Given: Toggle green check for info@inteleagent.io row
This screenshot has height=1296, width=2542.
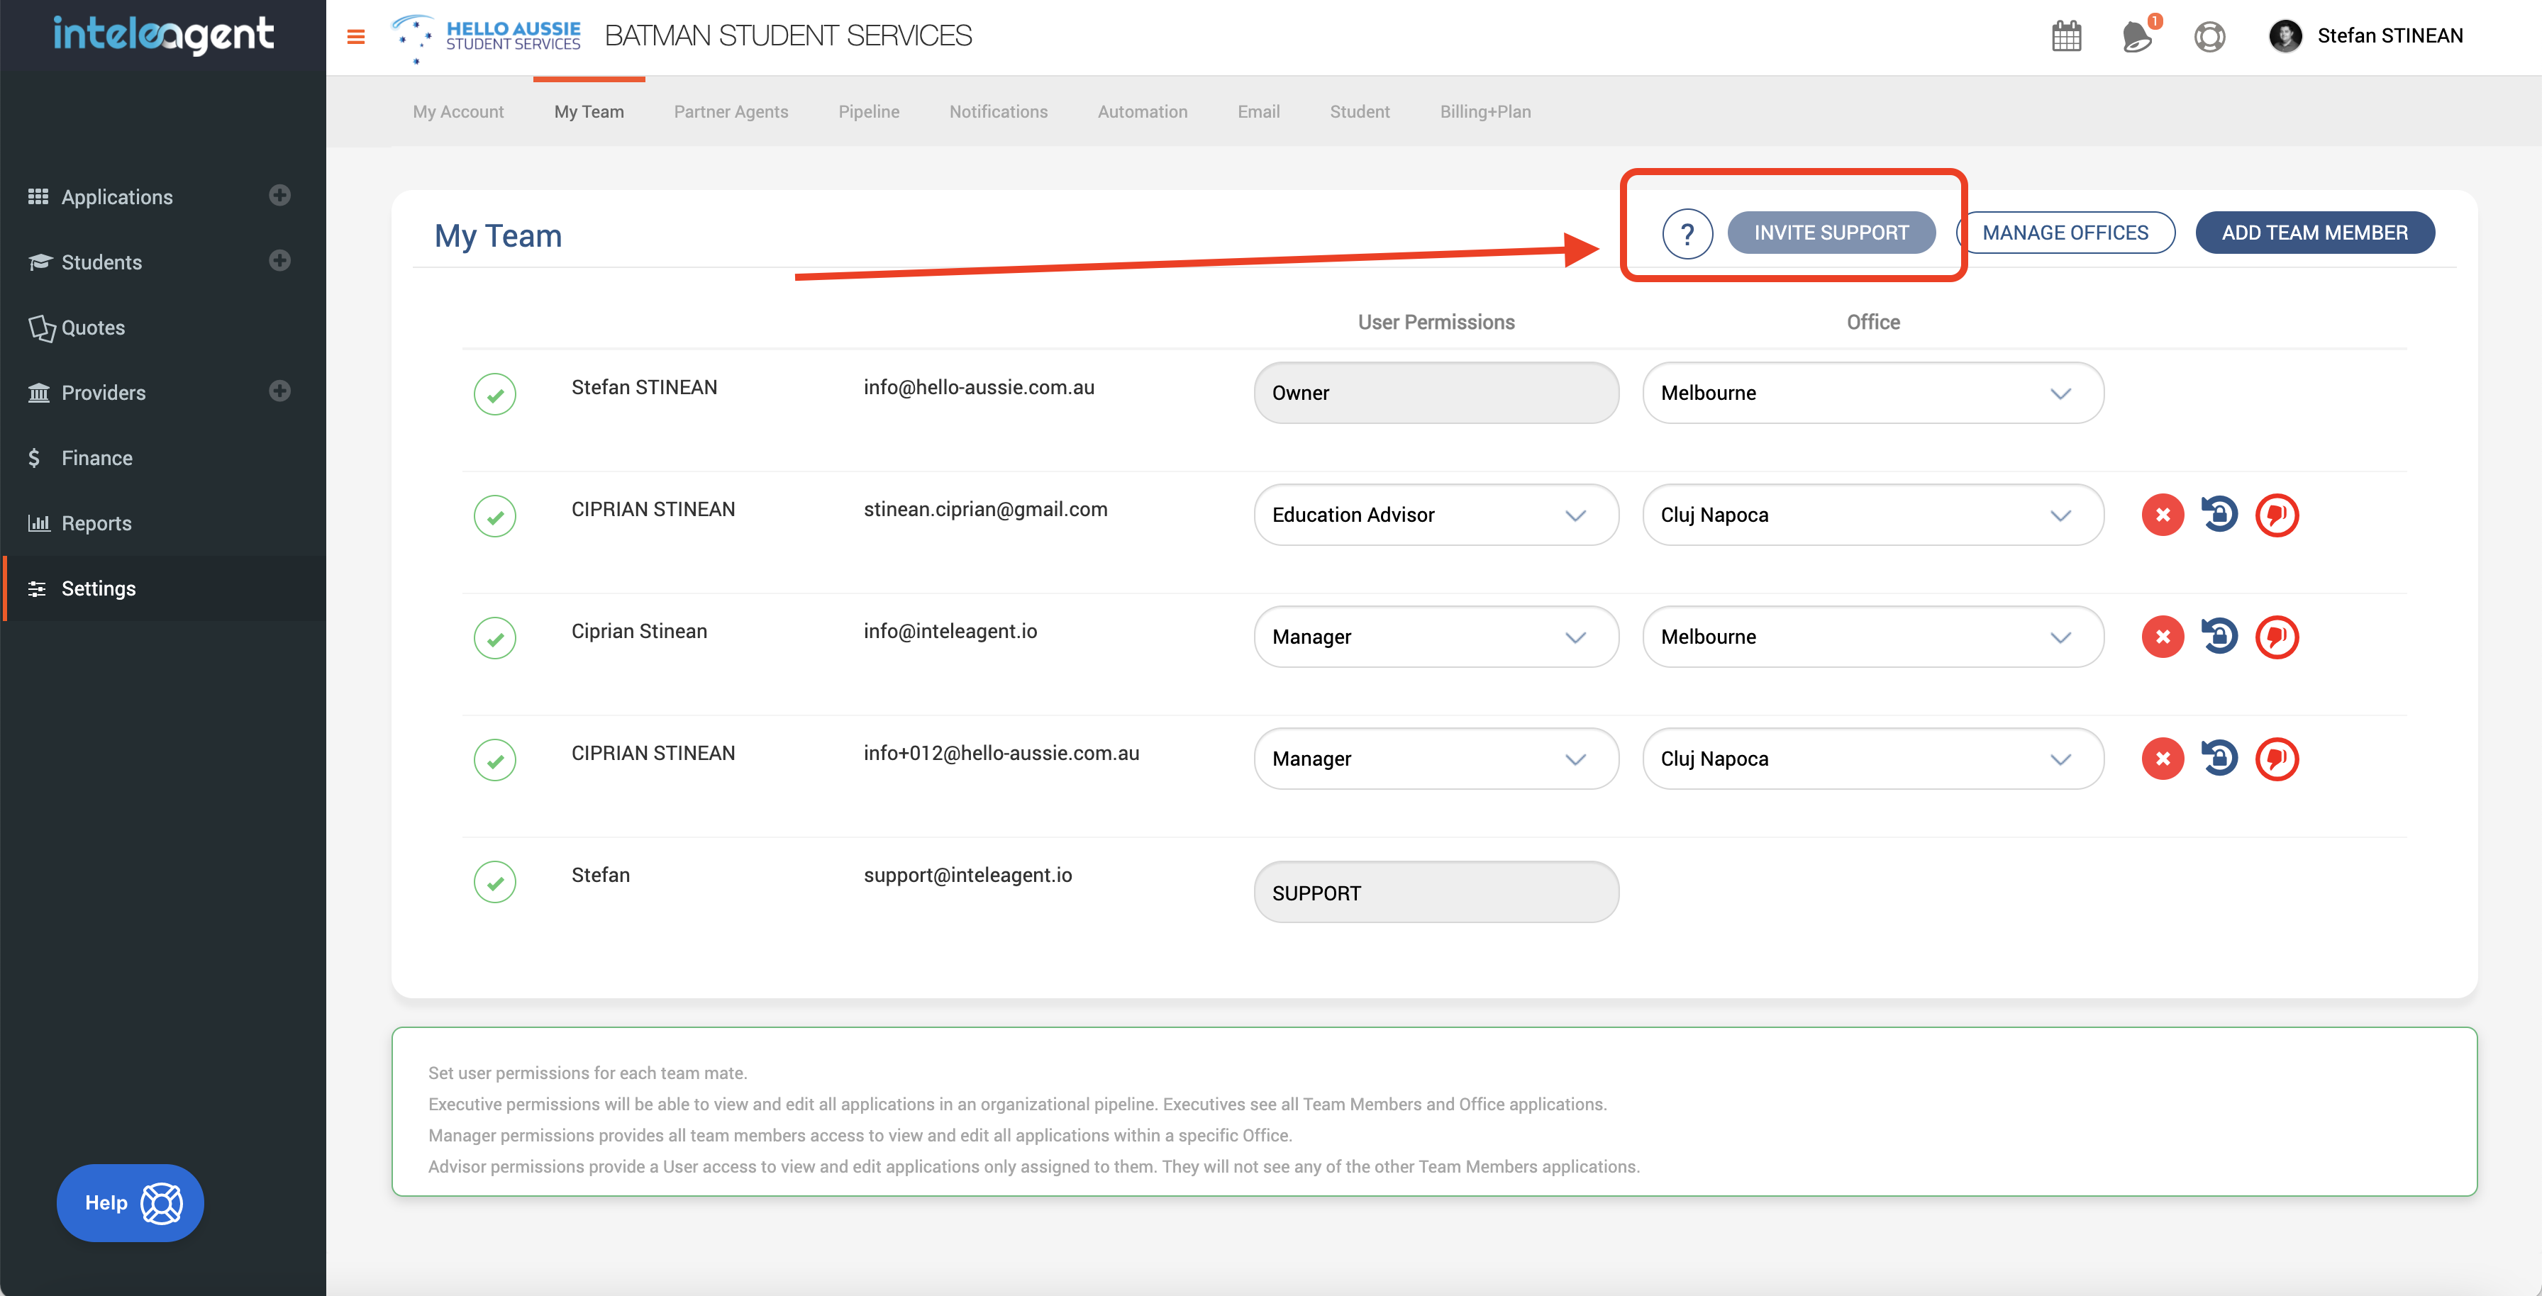Looking at the screenshot, I should click(x=494, y=637).
